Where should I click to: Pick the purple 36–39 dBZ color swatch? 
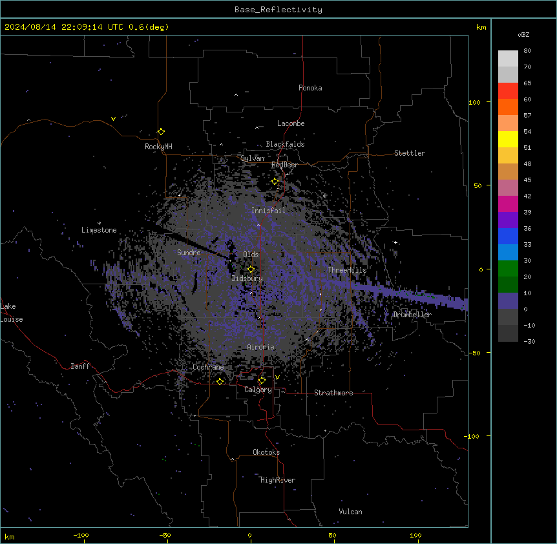pos(508,220)
